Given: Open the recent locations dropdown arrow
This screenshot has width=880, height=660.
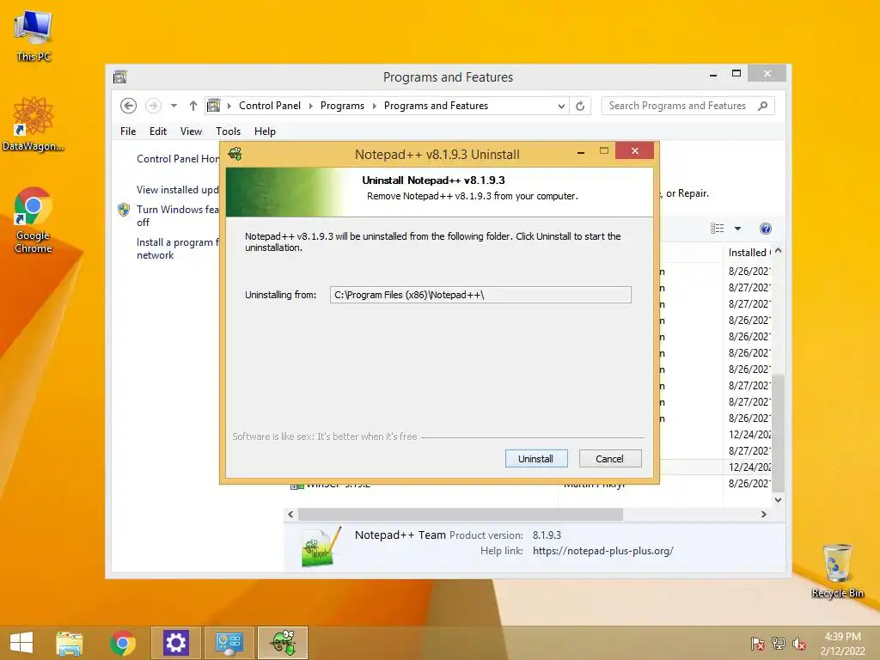Looking at the screenshot, I should pos(174,106).
